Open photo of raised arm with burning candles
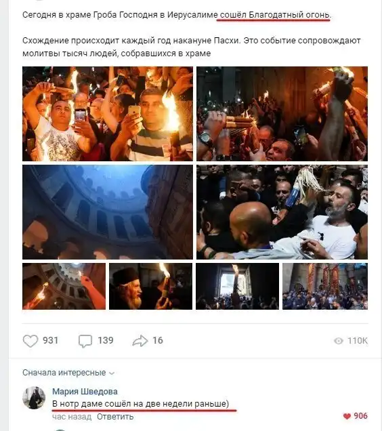The height and width of the screenshot is (431, 382). pos(282,114)
